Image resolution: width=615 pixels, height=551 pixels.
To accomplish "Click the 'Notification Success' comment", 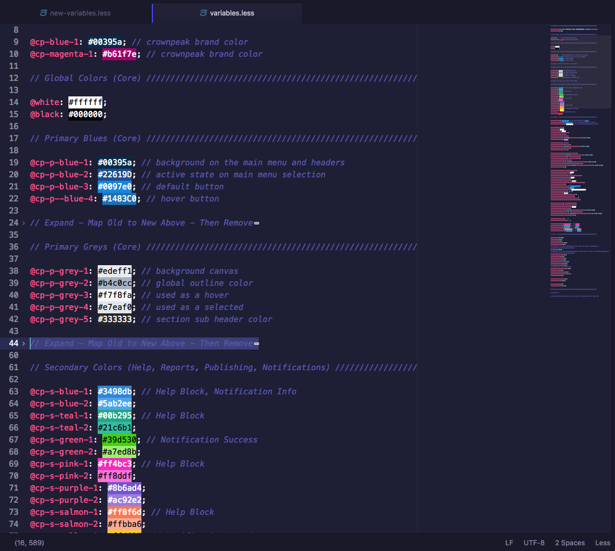I will pos(202,440).
